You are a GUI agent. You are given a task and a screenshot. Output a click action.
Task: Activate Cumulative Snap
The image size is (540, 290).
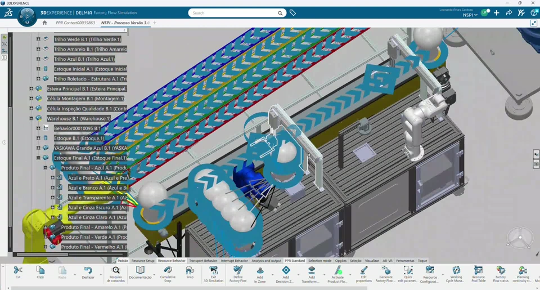tap(168, 274)
